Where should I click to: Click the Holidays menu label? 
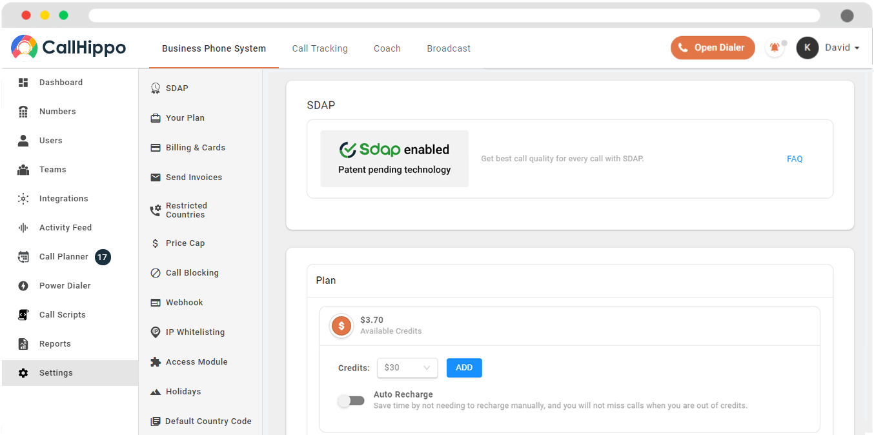(x=183, y=392)
